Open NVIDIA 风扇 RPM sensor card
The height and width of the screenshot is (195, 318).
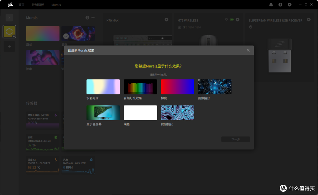[x=78, y=165]
